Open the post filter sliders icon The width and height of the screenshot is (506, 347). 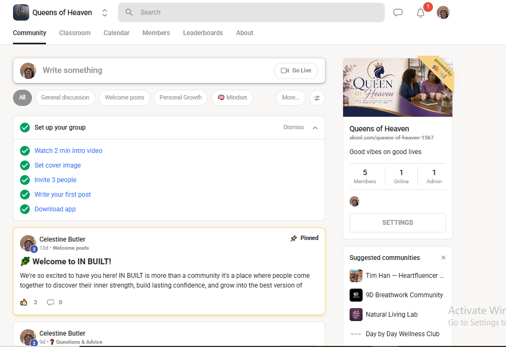pyautogui.click(x=317, y=98)
